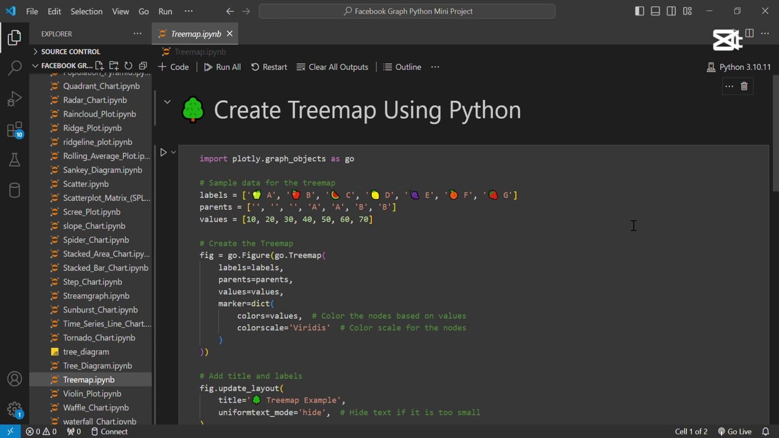
Task: Open the Run menu
Action: coord(165,11)
